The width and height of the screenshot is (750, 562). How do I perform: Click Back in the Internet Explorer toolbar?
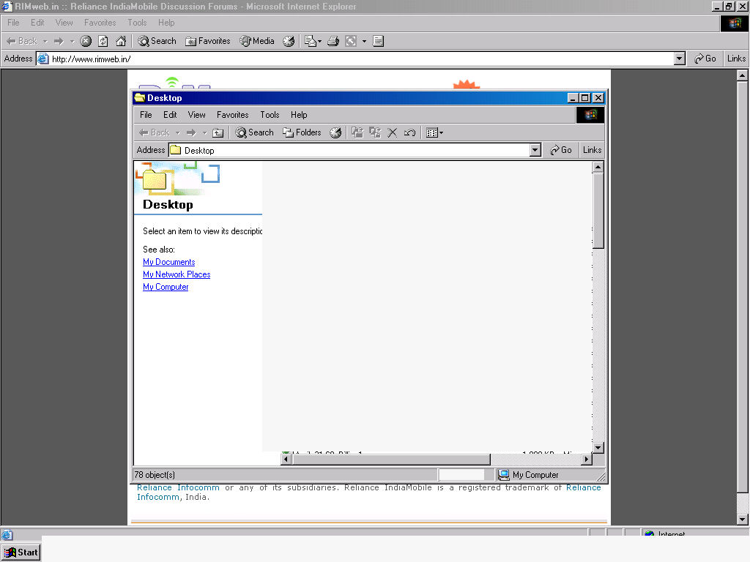point(21,41)
